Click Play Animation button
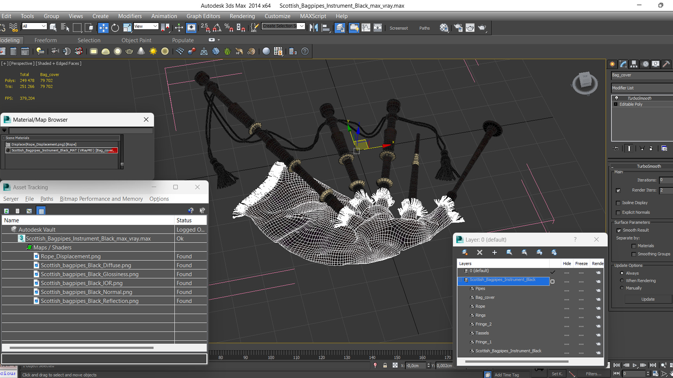 (634, 365)
